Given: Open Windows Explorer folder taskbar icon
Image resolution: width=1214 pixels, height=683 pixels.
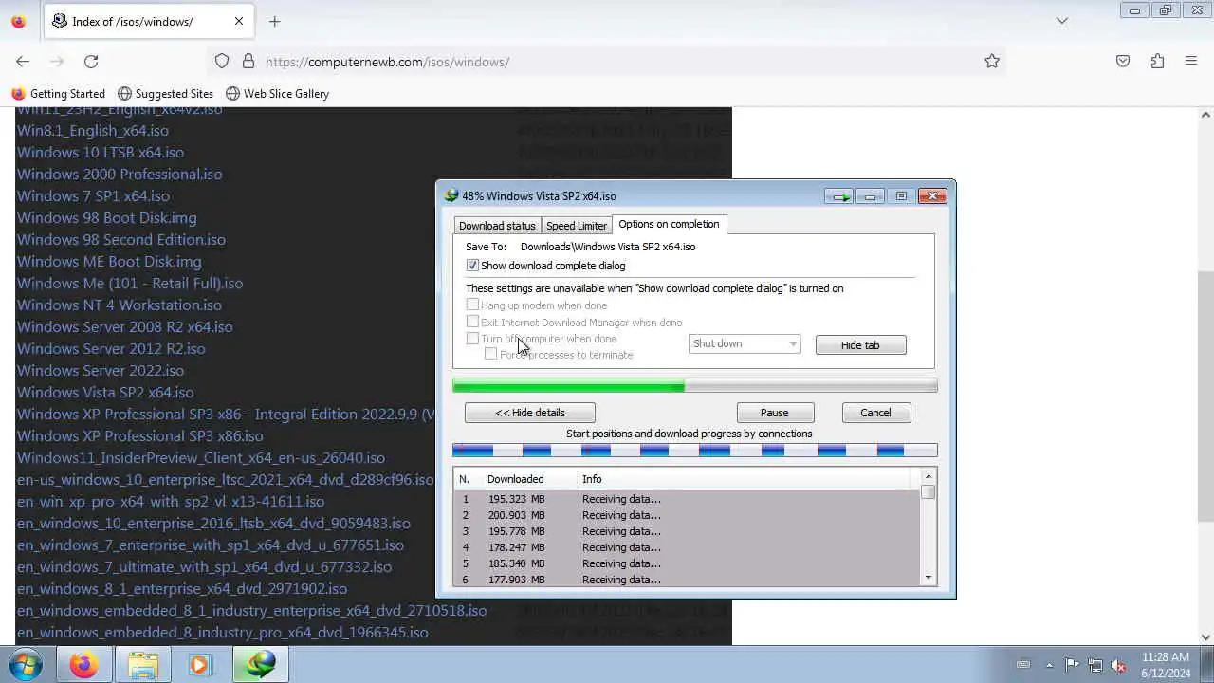Looking at the screenshot, I should (x=143, y=665).
